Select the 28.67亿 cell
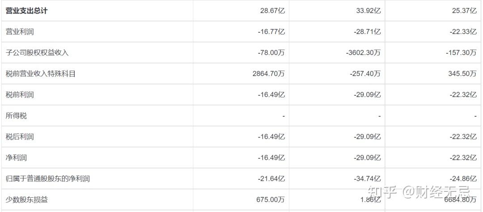483x212 pixels. coord(272,11)
